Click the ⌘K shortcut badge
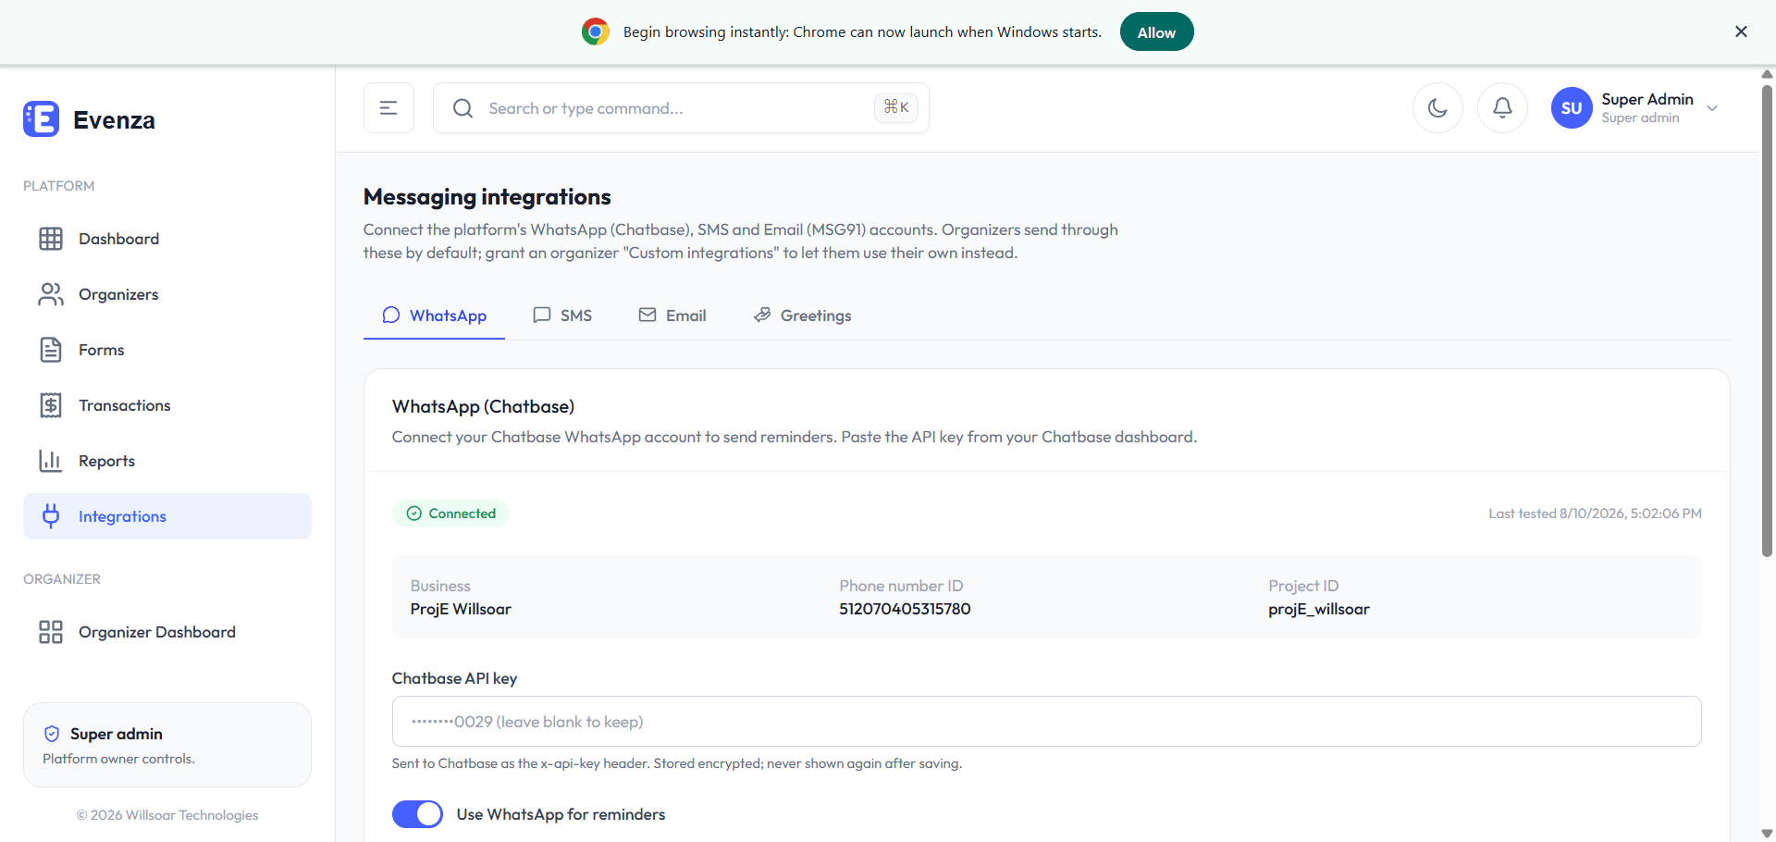The width and height of the screenshot is (1776, 842). click(x=896, y=107)
